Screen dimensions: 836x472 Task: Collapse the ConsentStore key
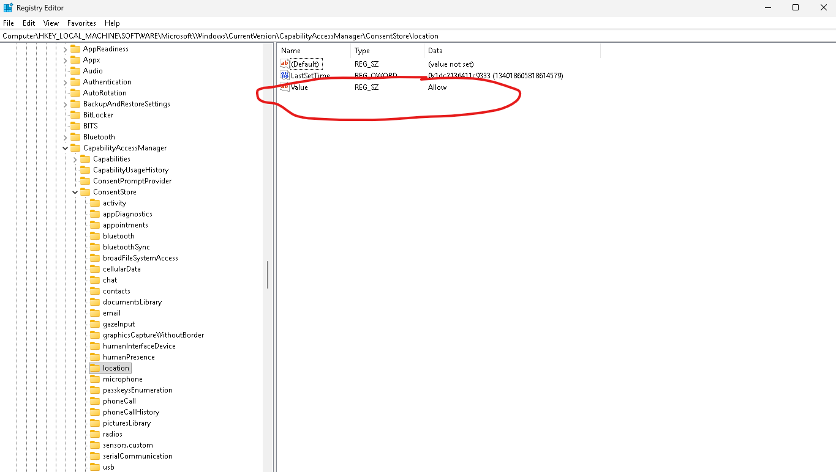(x=75, y=192)
